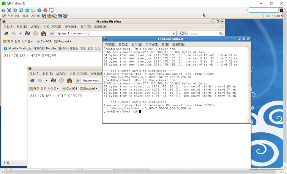The image size is (287, 174).
Task: Expand Support bookmarks folder in main Firefox
Action: (63, 41)
